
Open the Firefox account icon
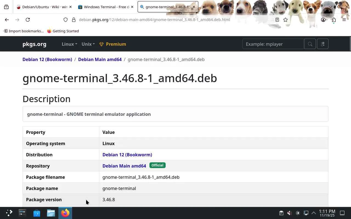tap(323, 20)
